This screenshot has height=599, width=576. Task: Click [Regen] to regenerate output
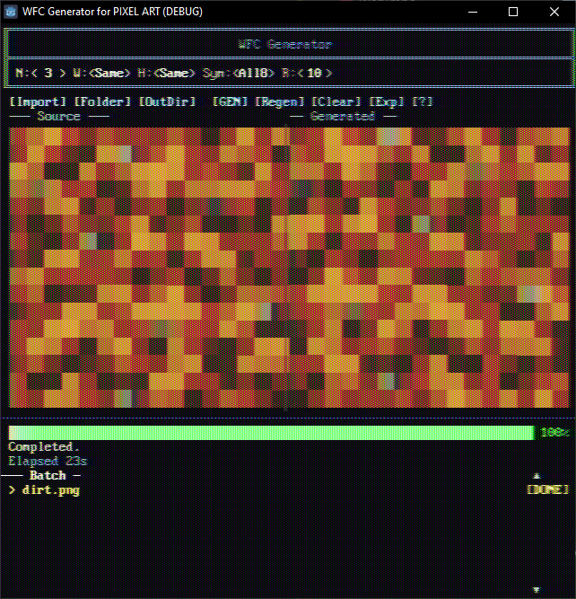tap(279, 101)
